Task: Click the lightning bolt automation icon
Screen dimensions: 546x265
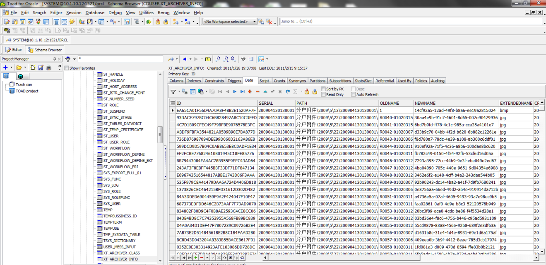Action: (72, 22)
